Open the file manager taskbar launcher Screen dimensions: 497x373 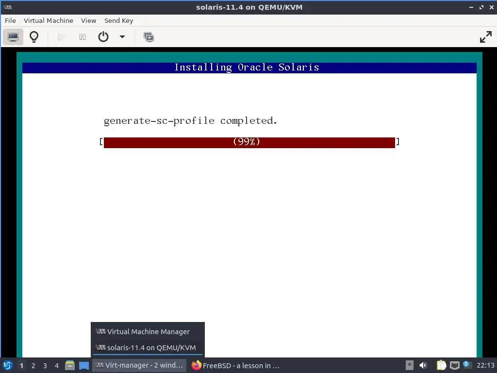point(70,365)
